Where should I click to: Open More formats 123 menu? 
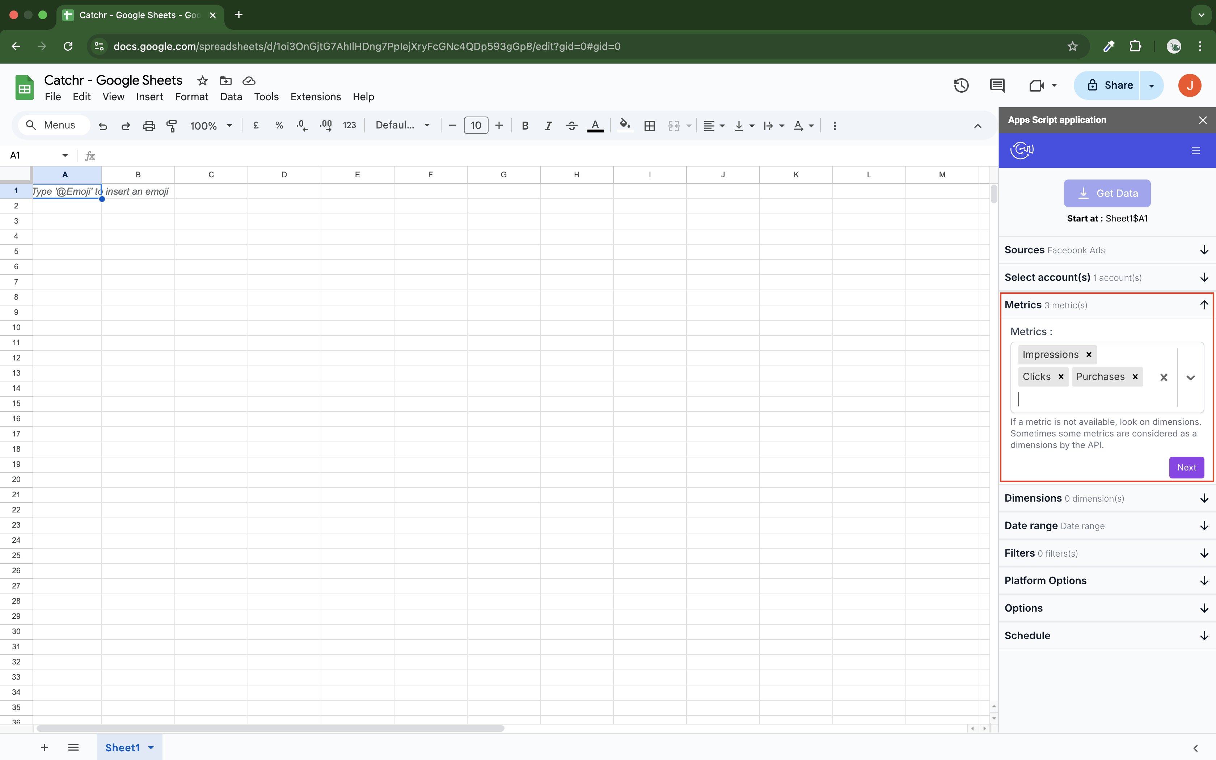tap(349, 126)
